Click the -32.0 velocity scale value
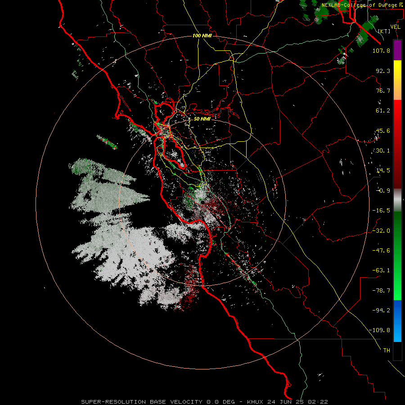Viewport: 405px width, 405px height. (381, 231)
